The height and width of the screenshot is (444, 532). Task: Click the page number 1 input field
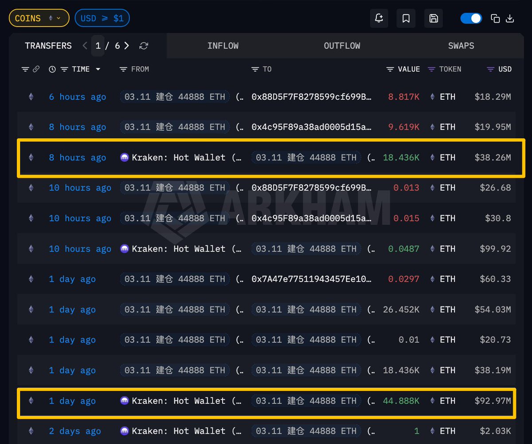[98, 46]
